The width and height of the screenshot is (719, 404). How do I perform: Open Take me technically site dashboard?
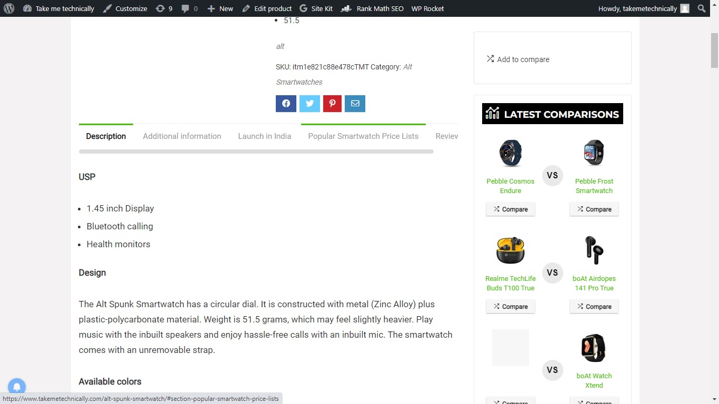pyautogui.click(x=58, y=8)
